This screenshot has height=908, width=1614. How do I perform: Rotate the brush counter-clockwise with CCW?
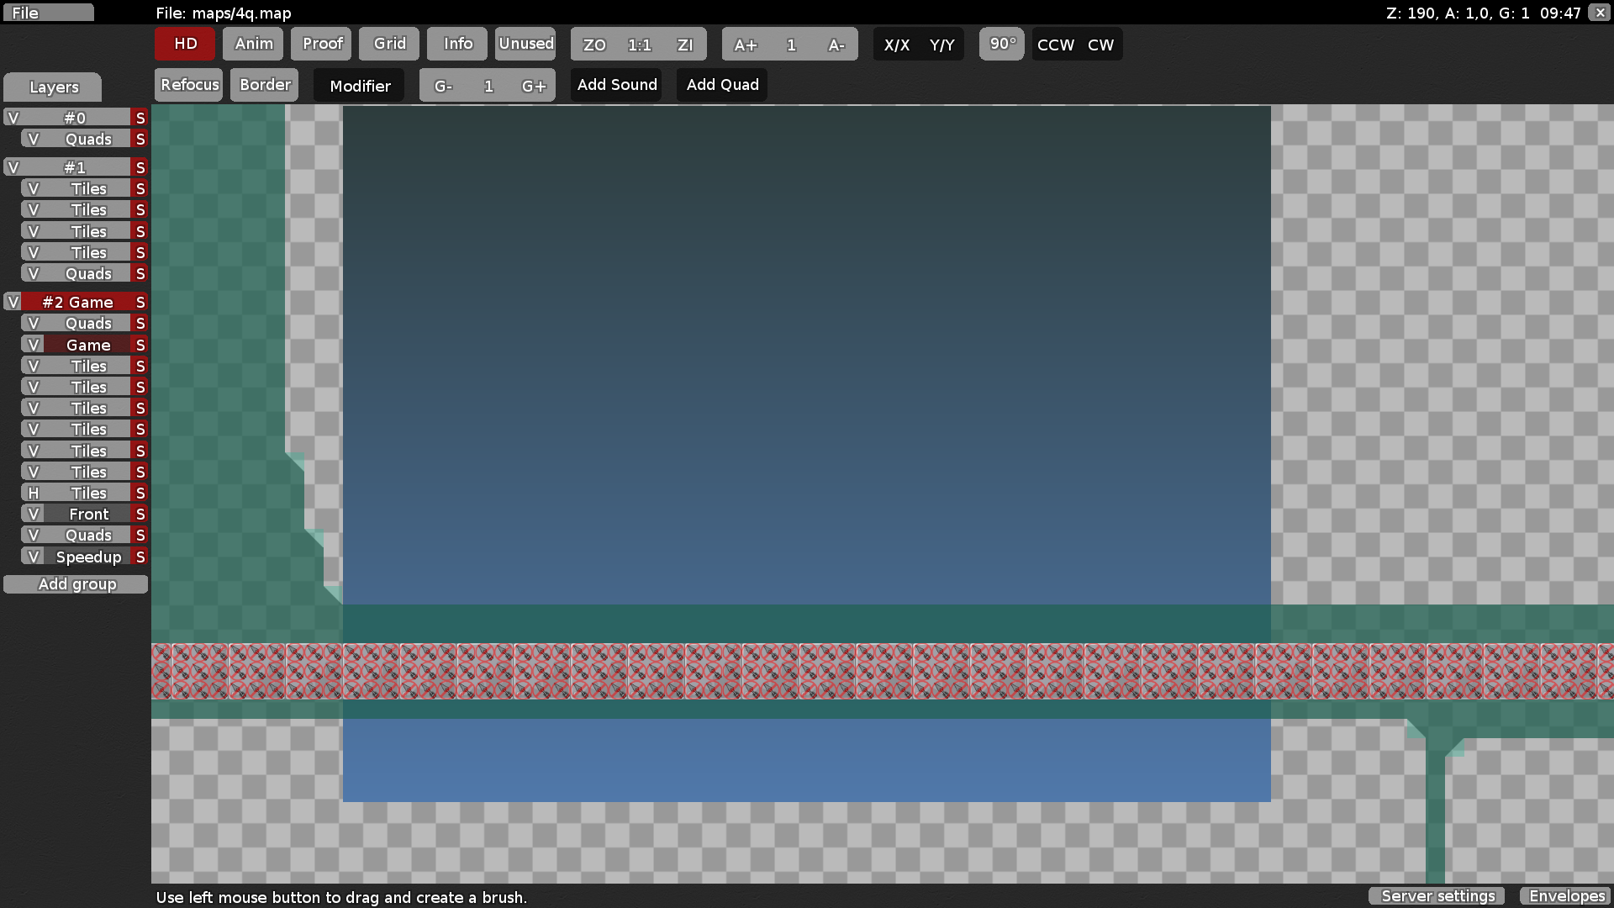(x=1054, y=45)
